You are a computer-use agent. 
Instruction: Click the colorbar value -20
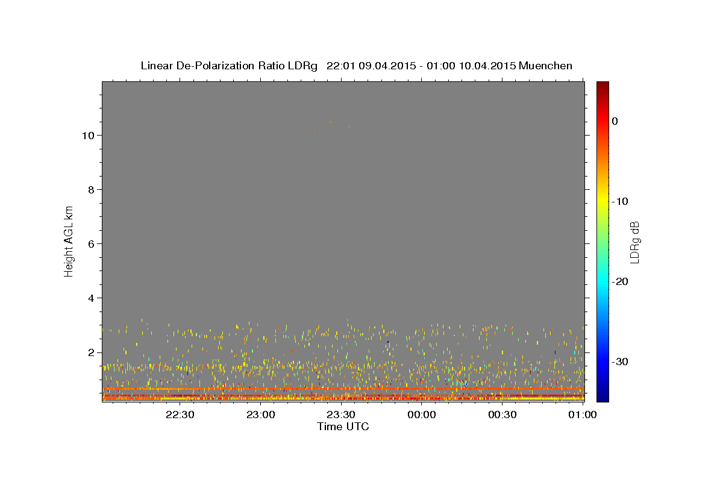click(620, 281)
